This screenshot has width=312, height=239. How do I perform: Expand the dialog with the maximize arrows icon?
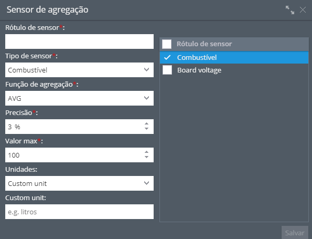(289, 10)
